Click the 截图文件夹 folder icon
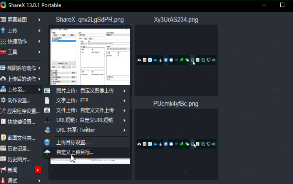 pos(3,138)
